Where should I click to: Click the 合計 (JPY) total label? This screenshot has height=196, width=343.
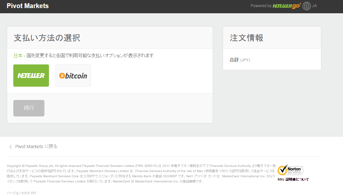click(x=240, y=60)
